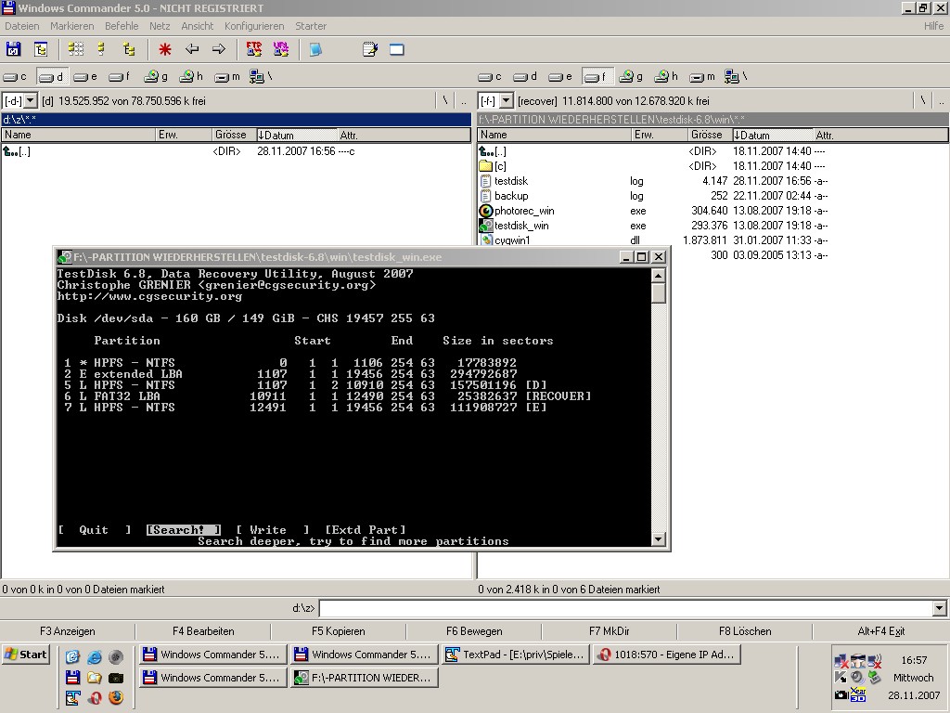Open command line history dropdown arrow

tap(939, 607)
